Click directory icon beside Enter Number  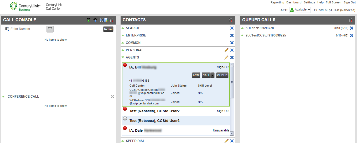pos(7,29)
